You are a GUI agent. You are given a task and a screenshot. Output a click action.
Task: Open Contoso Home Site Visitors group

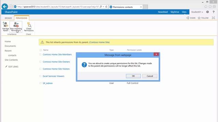pos(56,69)
